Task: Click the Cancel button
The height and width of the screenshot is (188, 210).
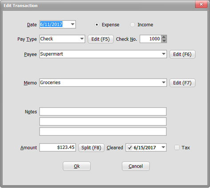Action: pos(136,166)
